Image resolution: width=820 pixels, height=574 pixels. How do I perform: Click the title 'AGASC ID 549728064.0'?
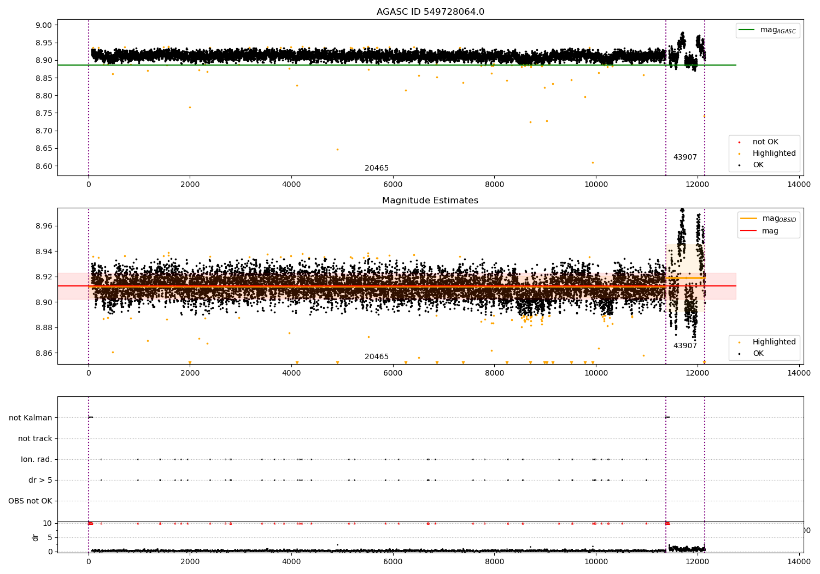pyautogui.click(x=430, y=12)
